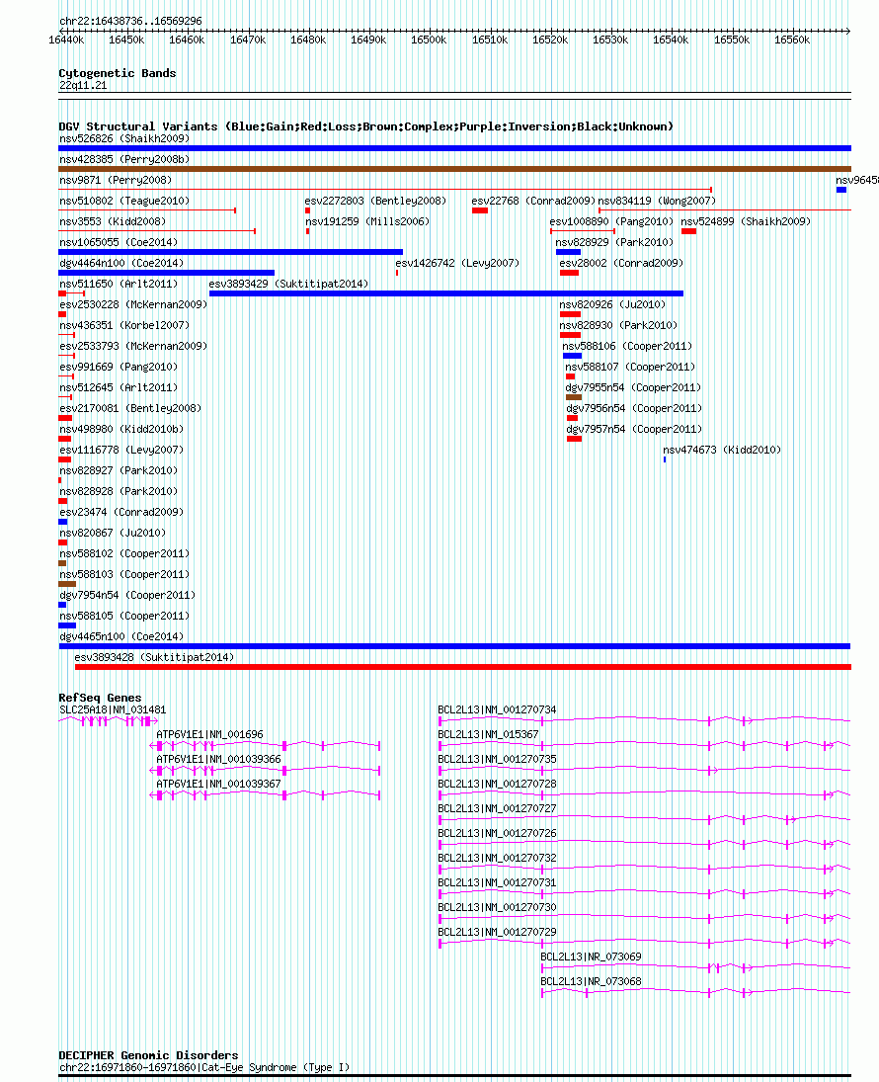Click the 16470k ruler tick label
The height and width of the screenshot is (1082, 879).
248,41
